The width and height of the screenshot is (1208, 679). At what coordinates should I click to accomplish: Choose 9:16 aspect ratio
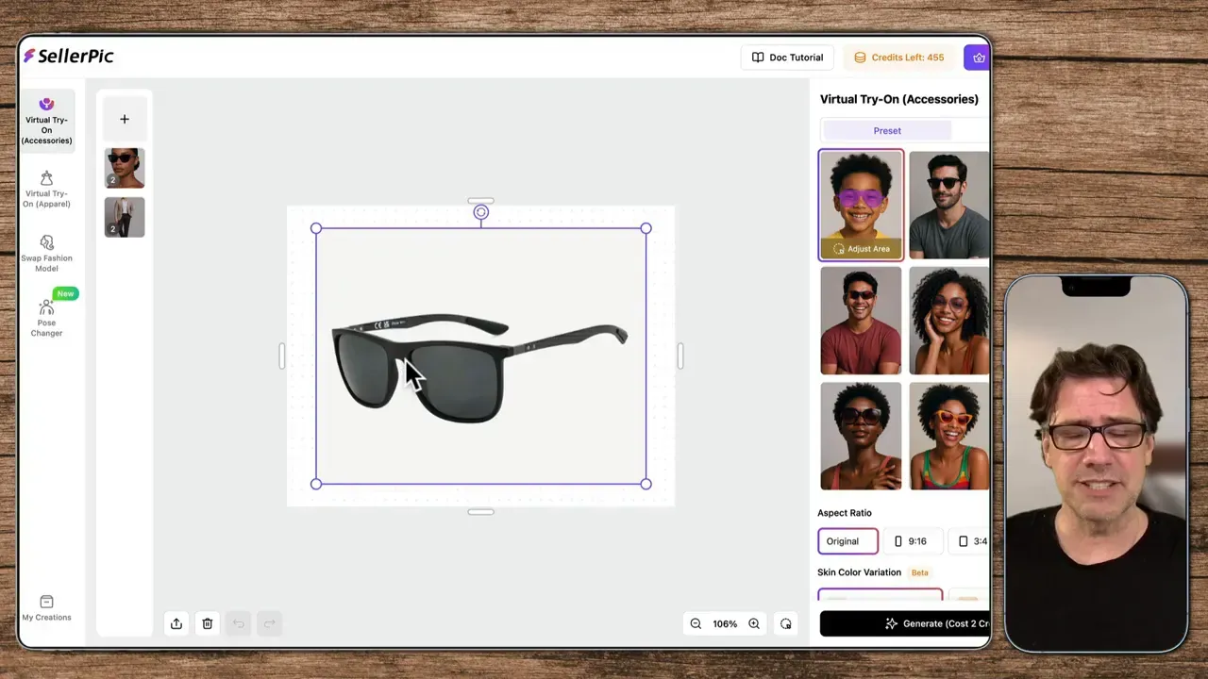[x=910, y=541]
